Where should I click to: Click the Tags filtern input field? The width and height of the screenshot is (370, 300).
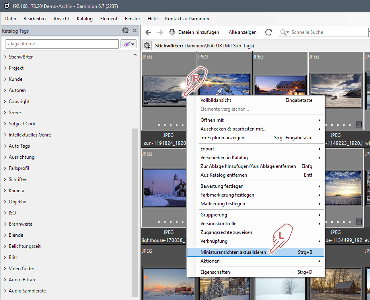coord(62,44)
